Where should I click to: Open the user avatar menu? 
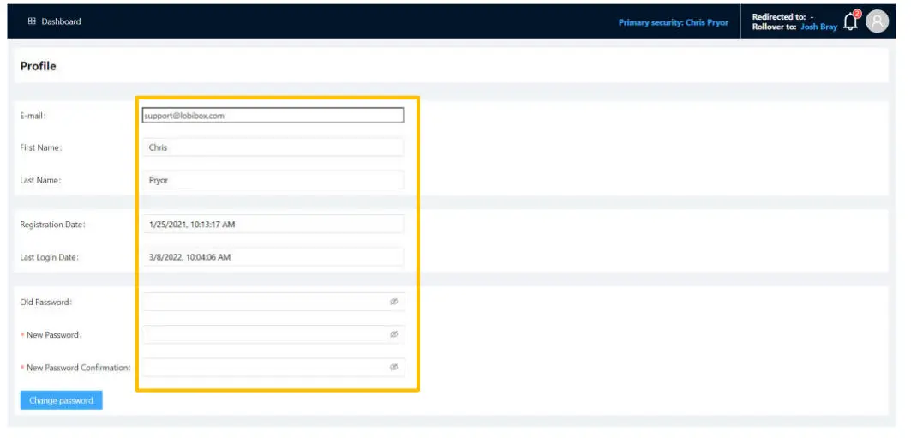point(878,21)
